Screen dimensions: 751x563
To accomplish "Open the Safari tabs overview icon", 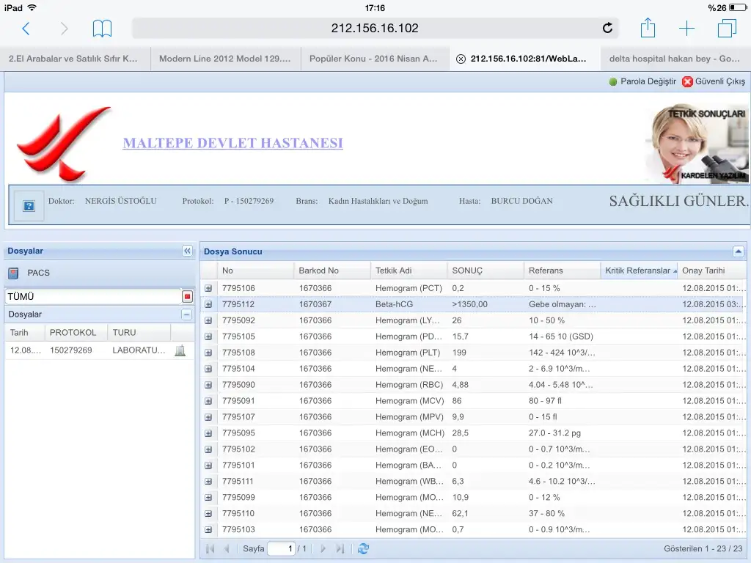I will pyautogui.click(x=727, y=29).
